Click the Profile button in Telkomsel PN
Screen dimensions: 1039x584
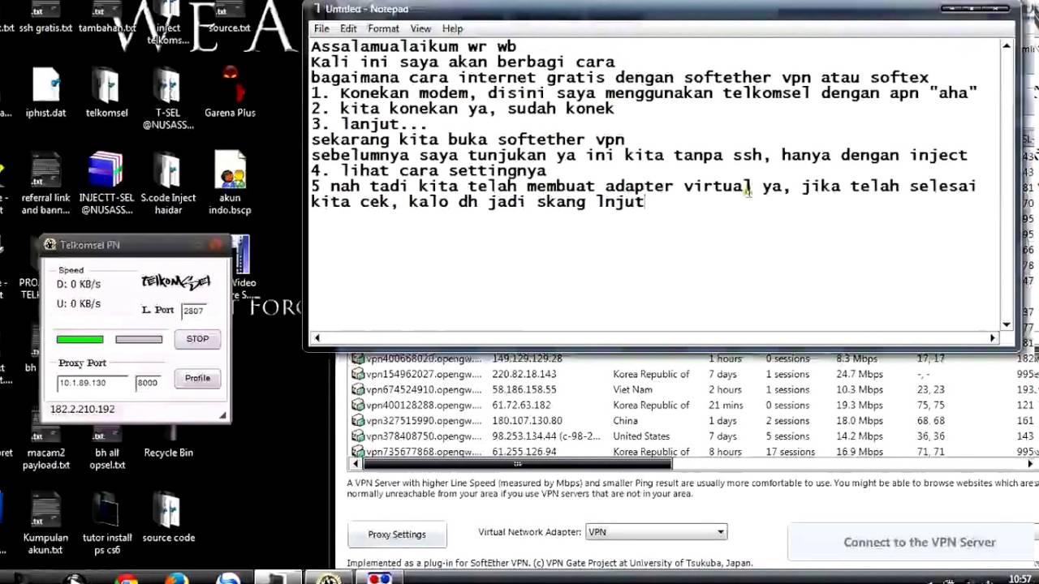(197, 378)
